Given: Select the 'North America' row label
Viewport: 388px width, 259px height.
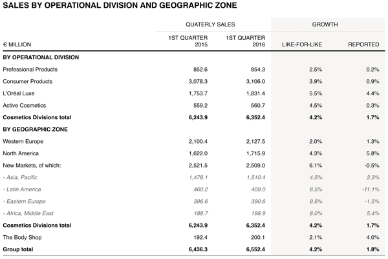Looking at the screenshot, I should click(x=21, y=153).
